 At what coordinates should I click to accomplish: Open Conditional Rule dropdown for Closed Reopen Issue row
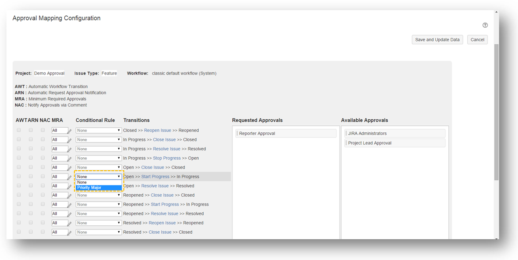click(98, 130)
